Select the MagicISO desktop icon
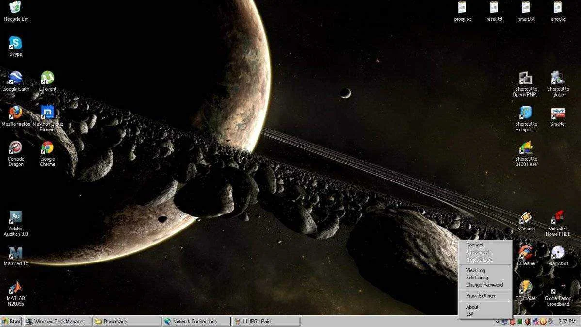The image size is (581, 327). click(x=558, y=256)
